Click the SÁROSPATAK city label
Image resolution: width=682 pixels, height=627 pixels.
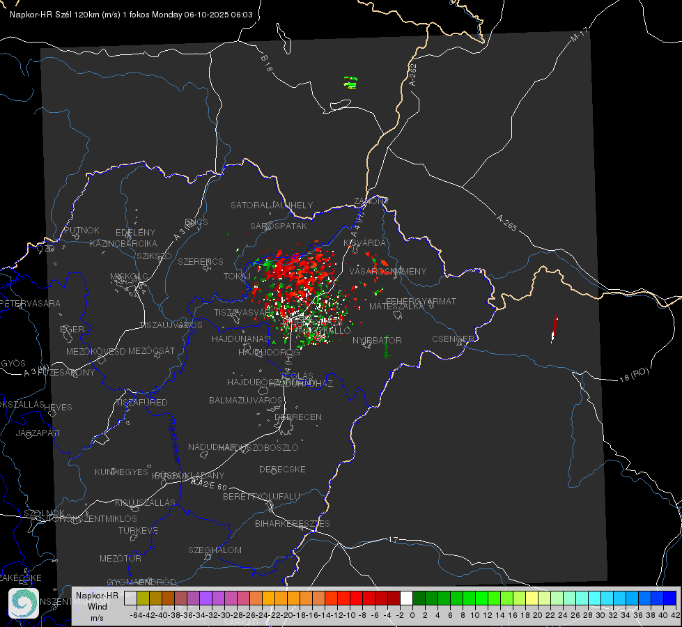279,226
